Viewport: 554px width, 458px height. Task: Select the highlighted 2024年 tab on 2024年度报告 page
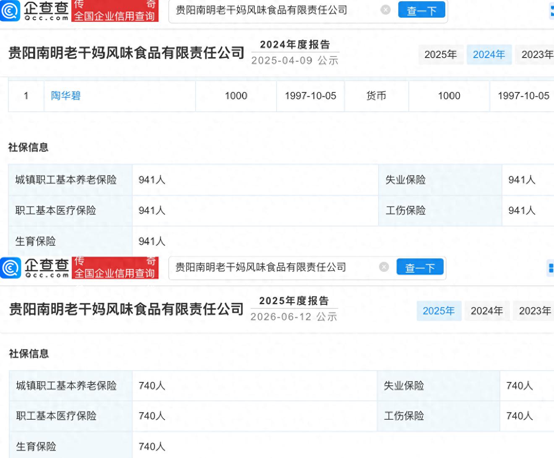coord(489,55)
